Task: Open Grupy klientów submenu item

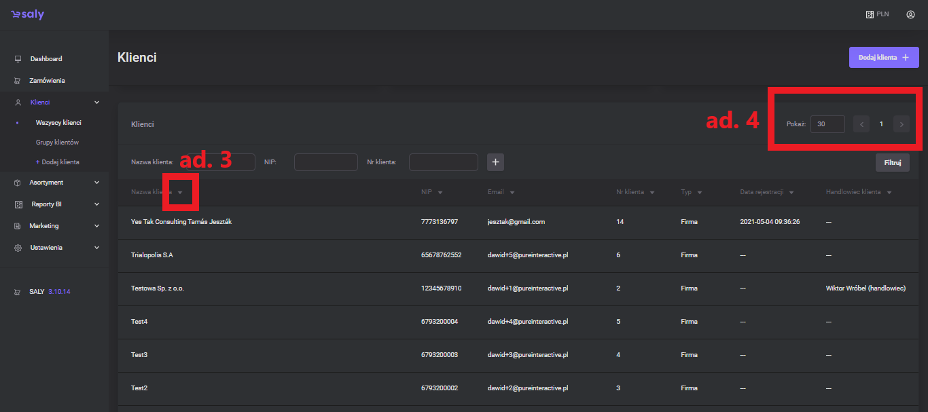Action: point(57,143)
